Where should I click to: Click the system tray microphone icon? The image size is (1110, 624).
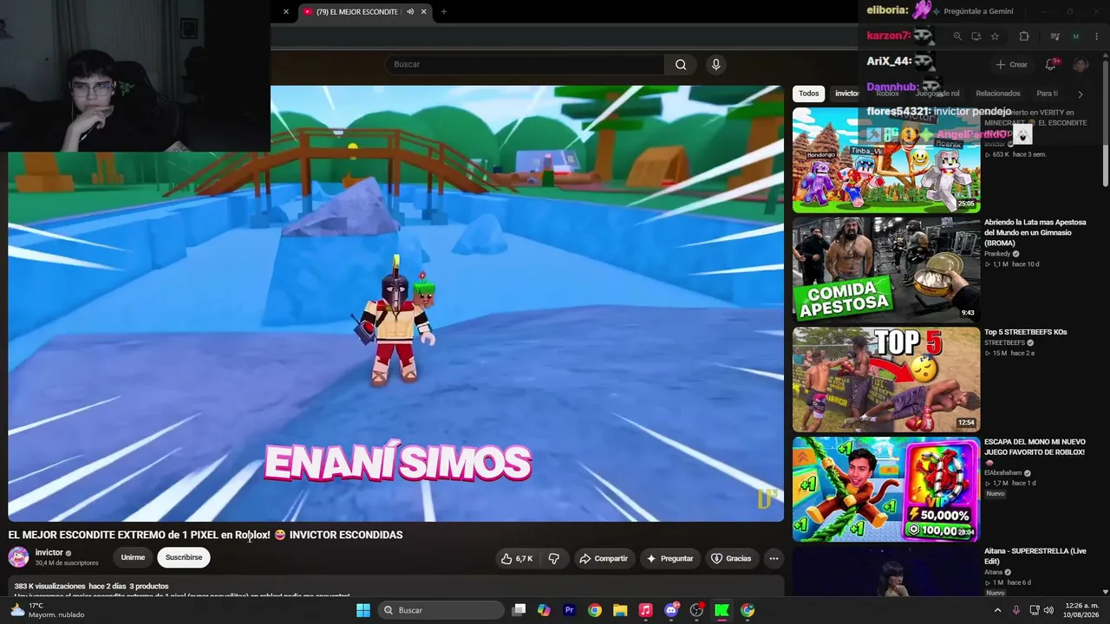pos(1016,610)
